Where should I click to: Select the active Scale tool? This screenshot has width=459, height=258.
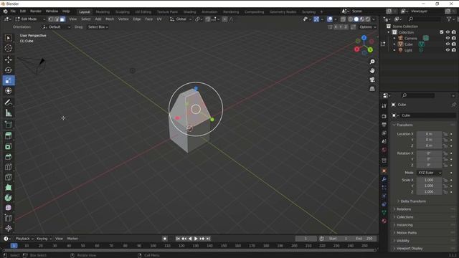8,80
